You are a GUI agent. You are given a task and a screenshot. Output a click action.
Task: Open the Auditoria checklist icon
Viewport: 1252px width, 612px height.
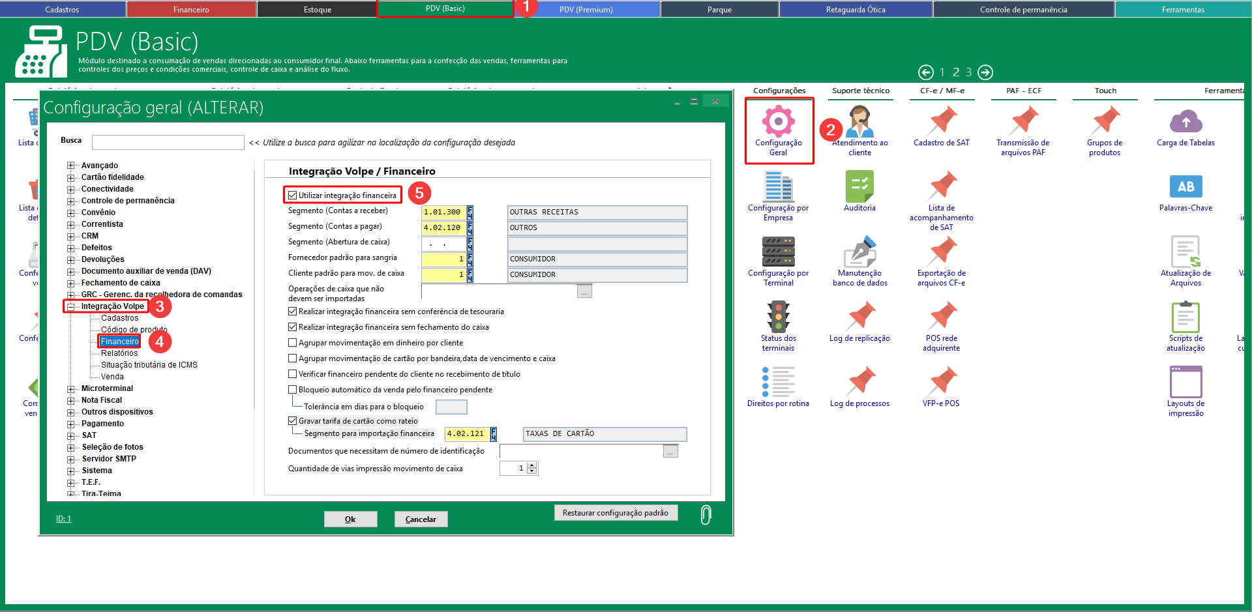859,186
